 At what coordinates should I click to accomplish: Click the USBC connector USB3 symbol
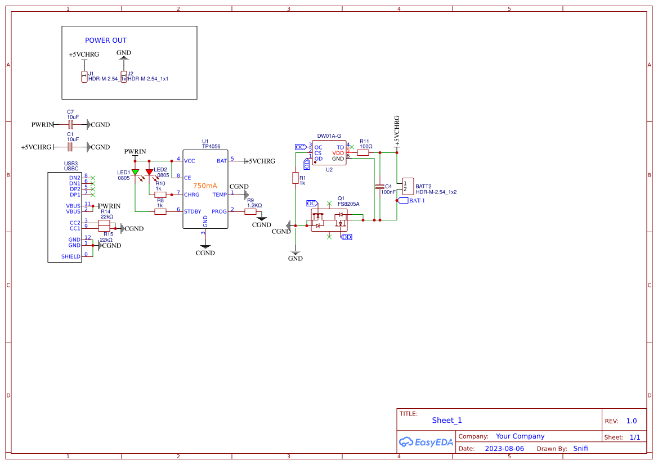click(x=64, y=215)
